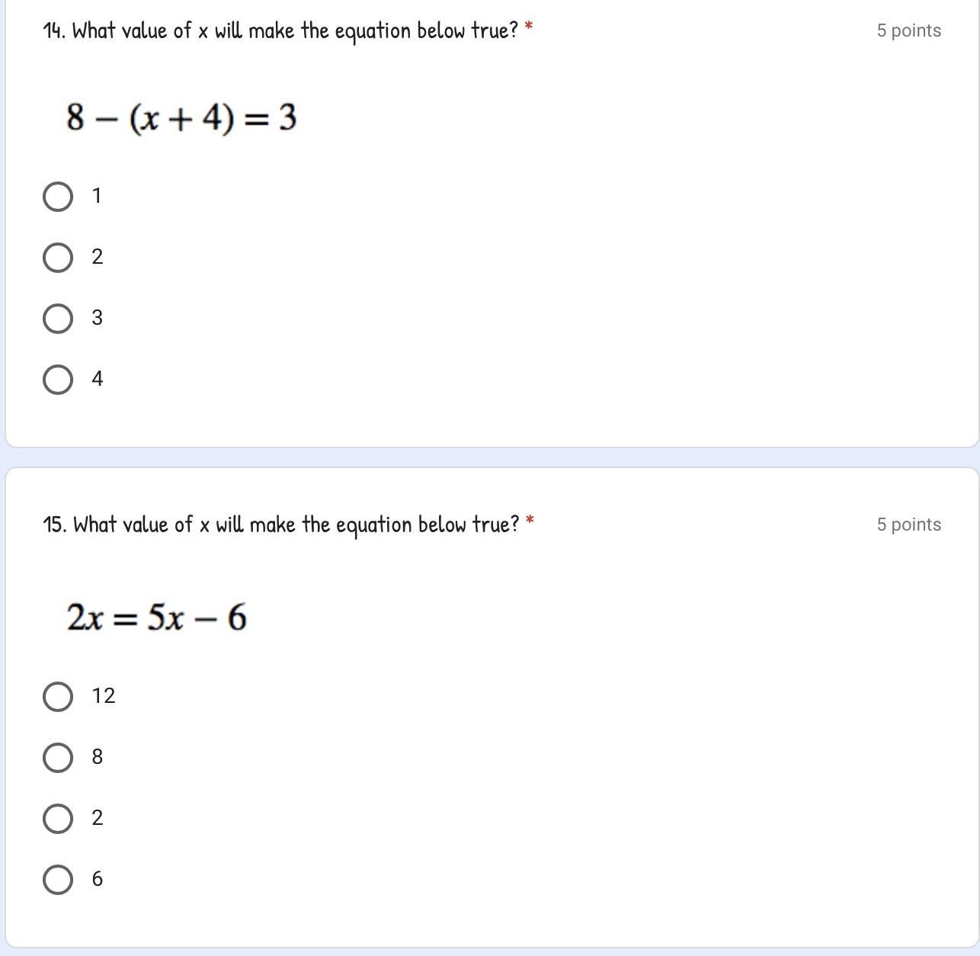
Task: Click the question 14 title text
Action: (x=280, y=31)
